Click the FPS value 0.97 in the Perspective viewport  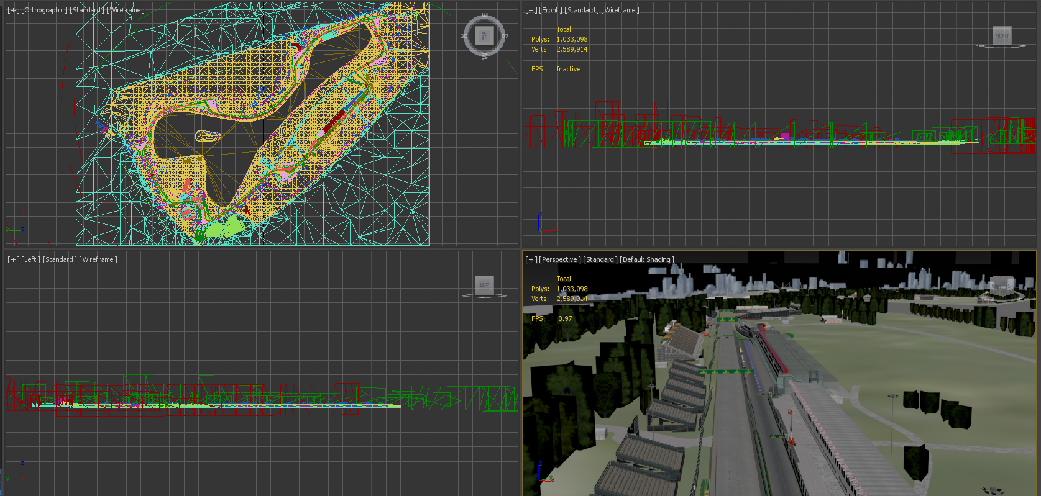click(565, 318)
